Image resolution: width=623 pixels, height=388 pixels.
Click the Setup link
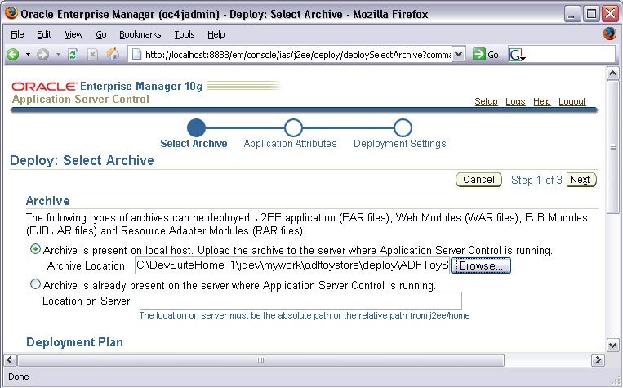coord(486,101)
